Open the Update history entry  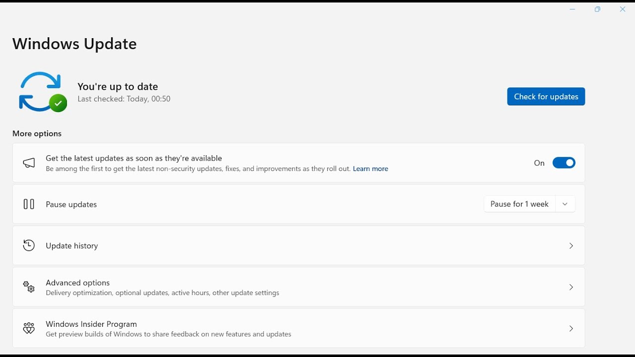coord(72,246)
